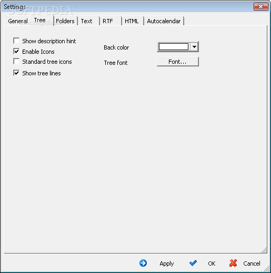Select the Tree tab
271x273 pixels.
[42, 21]
